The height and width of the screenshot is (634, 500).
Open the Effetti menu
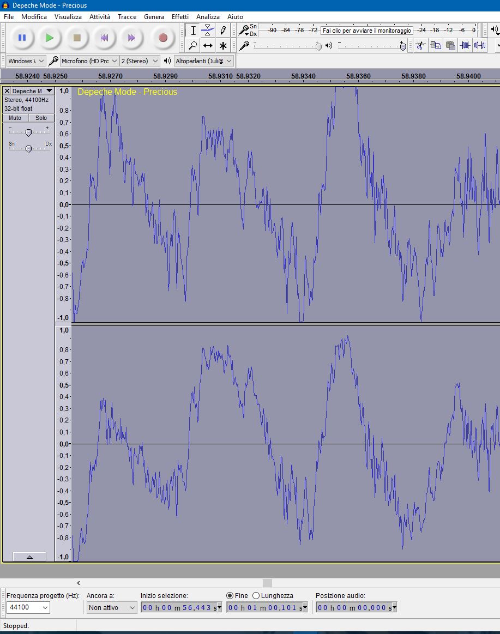[x=180, y=16]
